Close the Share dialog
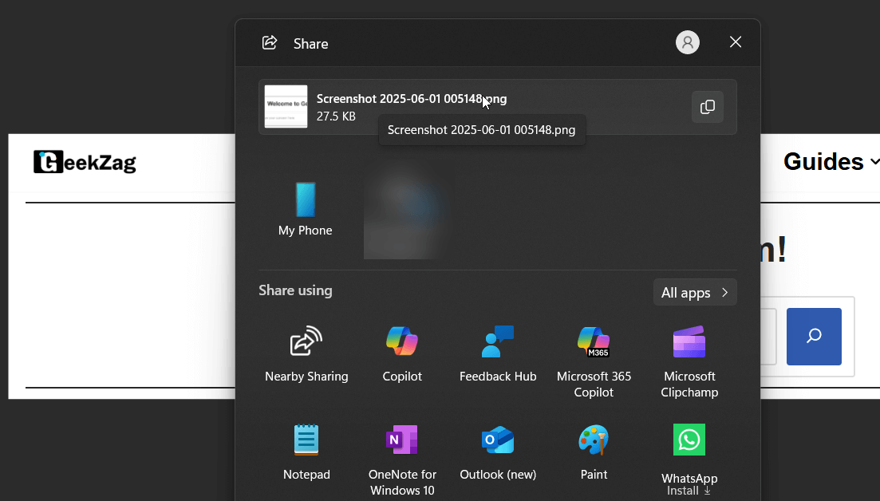Screen dimensions: 880x501 pyautogui.click(x=736, y=42)
